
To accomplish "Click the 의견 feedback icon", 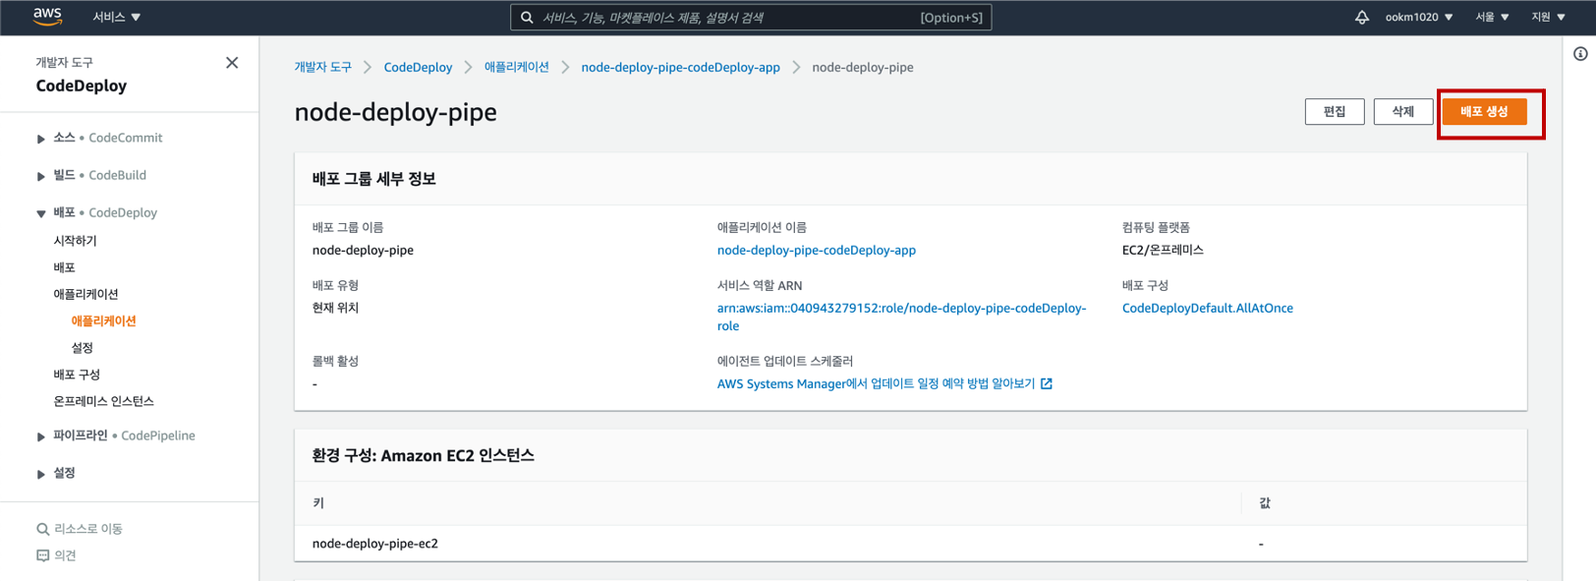I will pos(42,555).
